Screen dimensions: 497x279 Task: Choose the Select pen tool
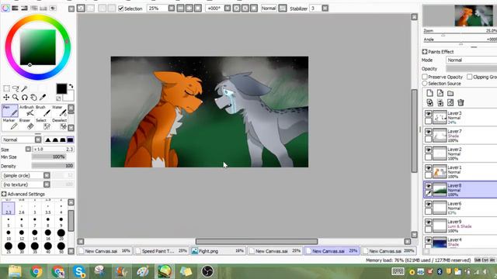pyautogui.click(x=43, y=124)
